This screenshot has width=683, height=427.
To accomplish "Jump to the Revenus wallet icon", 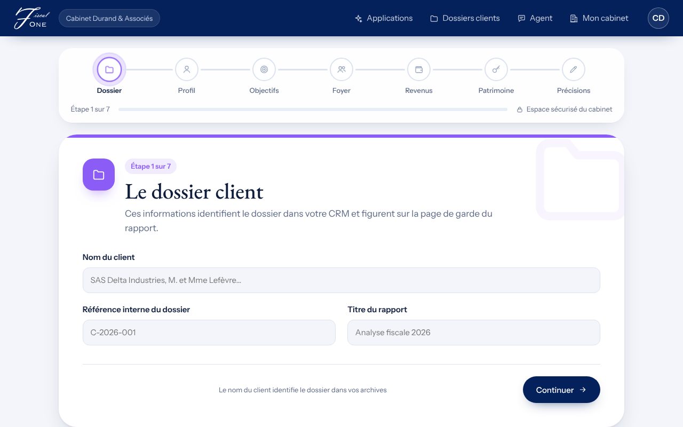I will point(419,69).
